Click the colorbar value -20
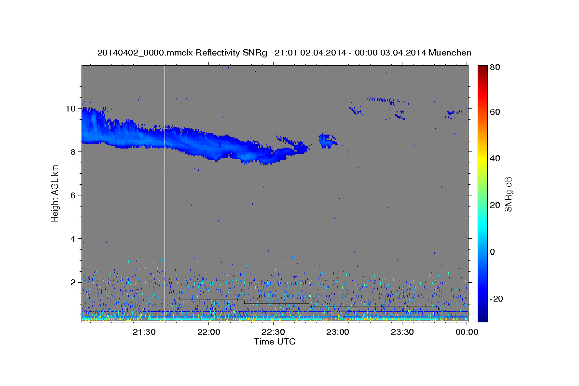 [x=496, y=299]
